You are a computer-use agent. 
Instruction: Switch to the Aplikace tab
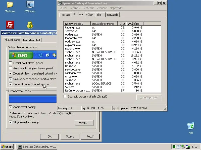pos(66,15)
